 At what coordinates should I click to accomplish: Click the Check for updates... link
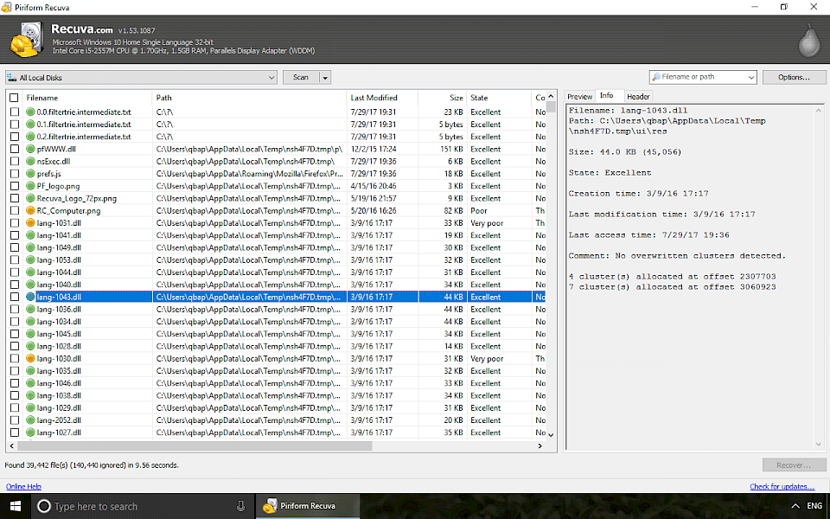(782, 487)
